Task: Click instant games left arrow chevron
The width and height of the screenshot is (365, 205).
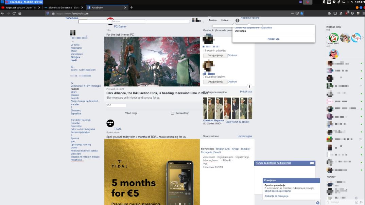Action: (327, 37)
